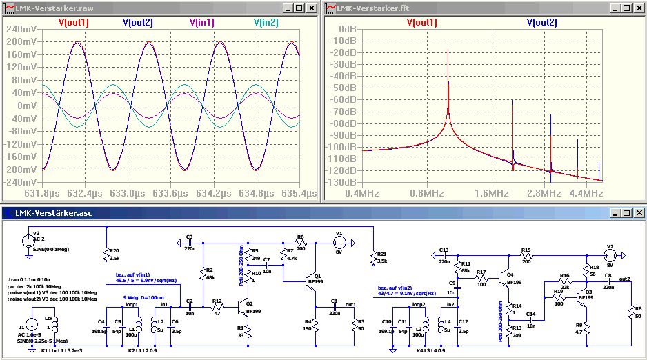This screenshot has width=647, height=360.
Task: Click the K4 L3 L4 0.9 directive
Action: pyautogui.click(x=430, y=350)
